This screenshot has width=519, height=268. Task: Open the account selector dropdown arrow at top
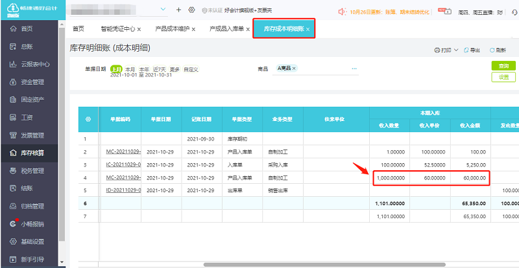point(162,10)
